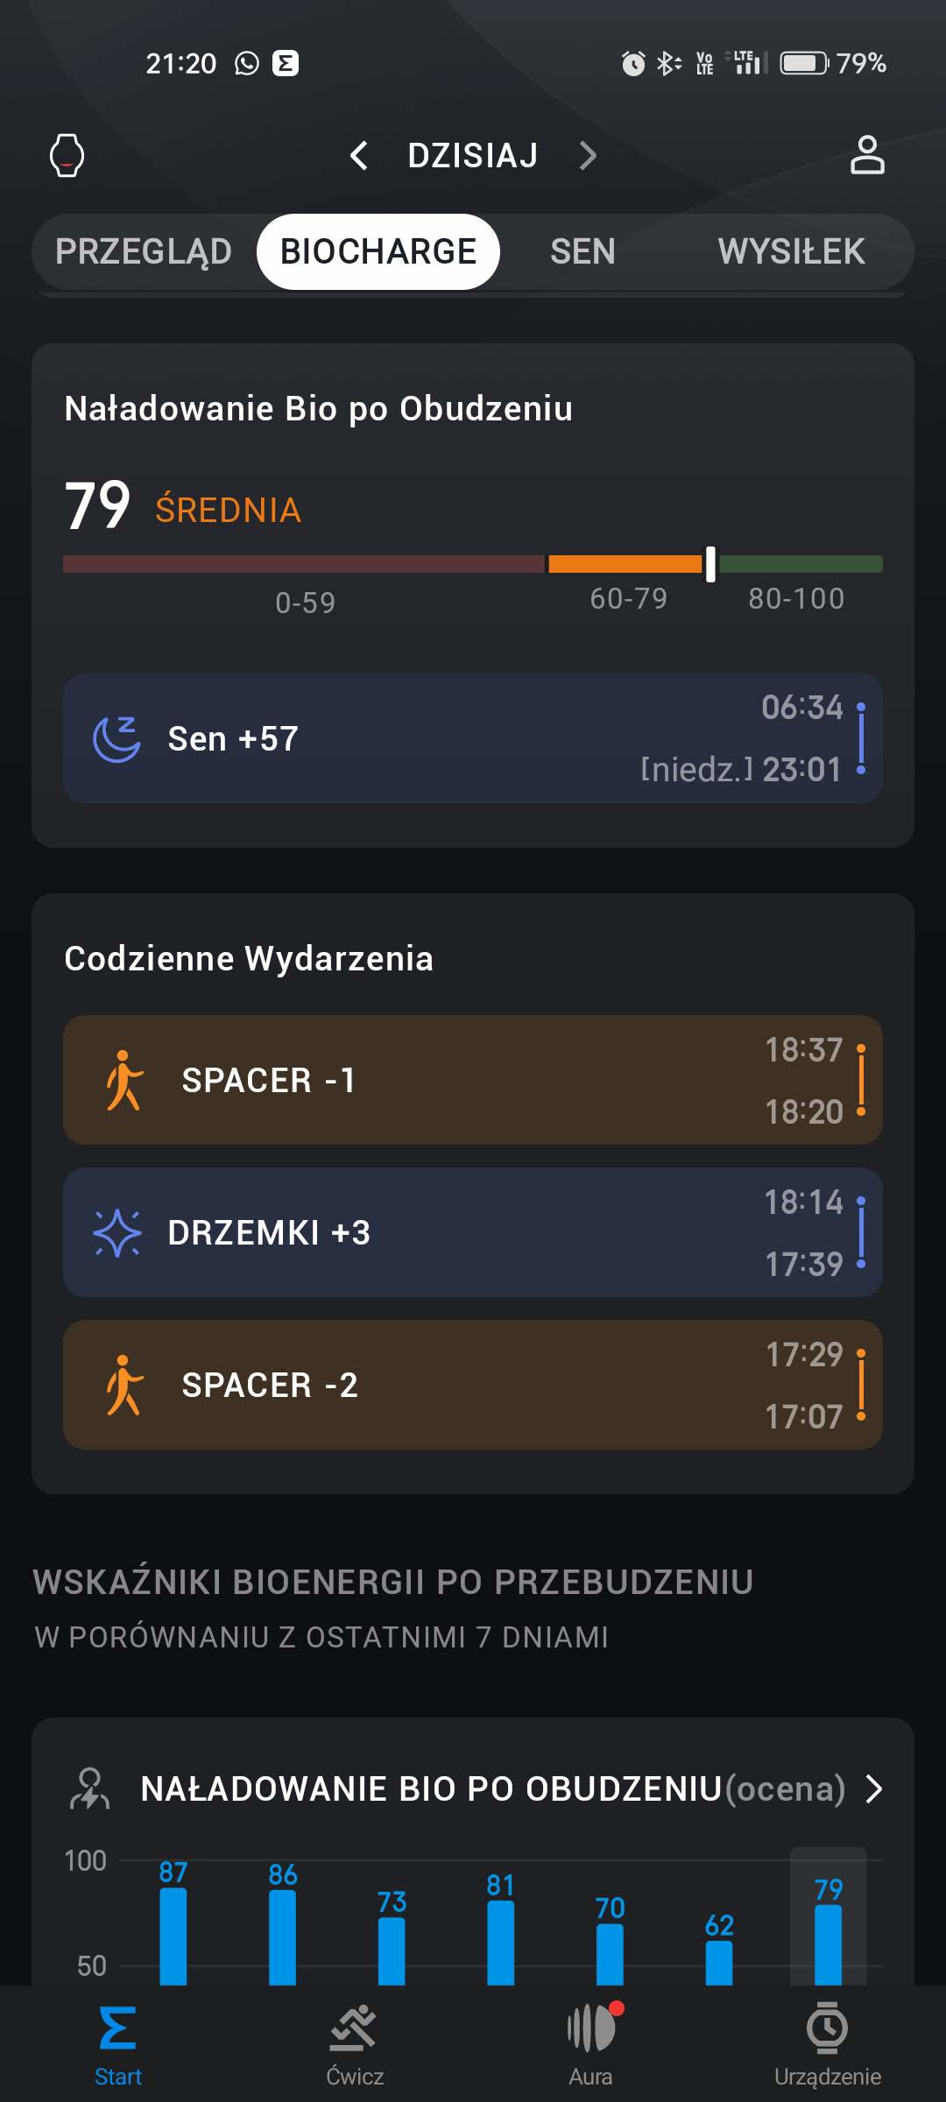Expand Naładowanie Bio po Obudzeniu chart chevron
This screenshot has height=2102, width=946.
[873, 1788]
